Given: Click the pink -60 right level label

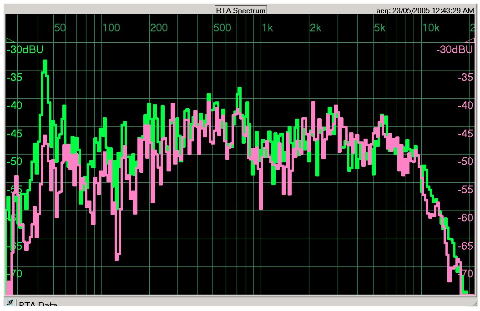Looking at the screenshot, I should 465,218.
